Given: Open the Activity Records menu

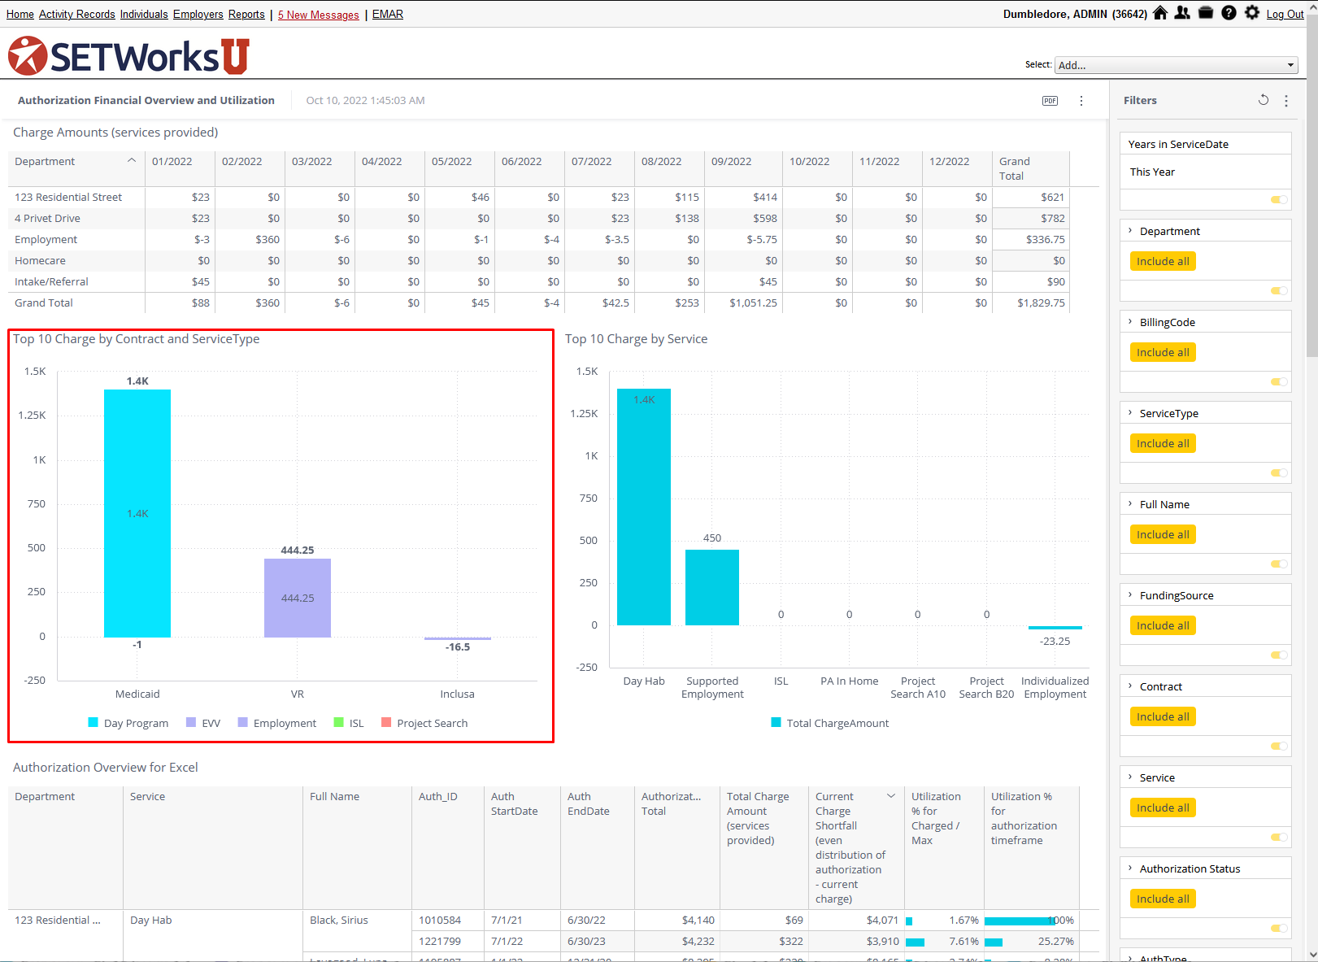Looking at the screenshot, I should point(76,15).
